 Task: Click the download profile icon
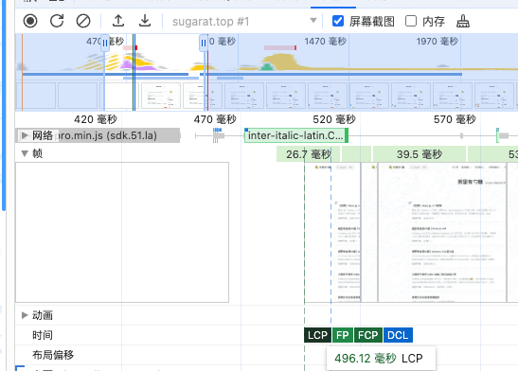pyautogui.click(x=145, y=21)
